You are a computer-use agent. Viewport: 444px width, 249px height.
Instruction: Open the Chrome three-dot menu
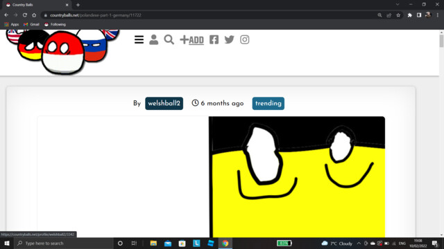(x=438, y=15)
